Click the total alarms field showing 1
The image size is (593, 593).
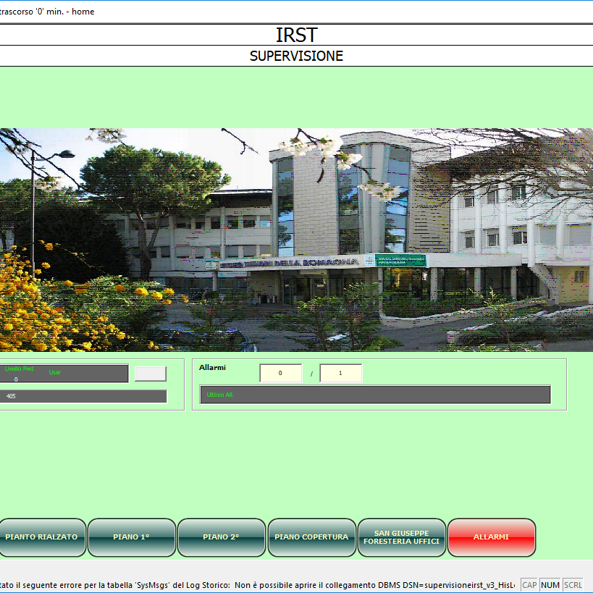coord(340,374)
